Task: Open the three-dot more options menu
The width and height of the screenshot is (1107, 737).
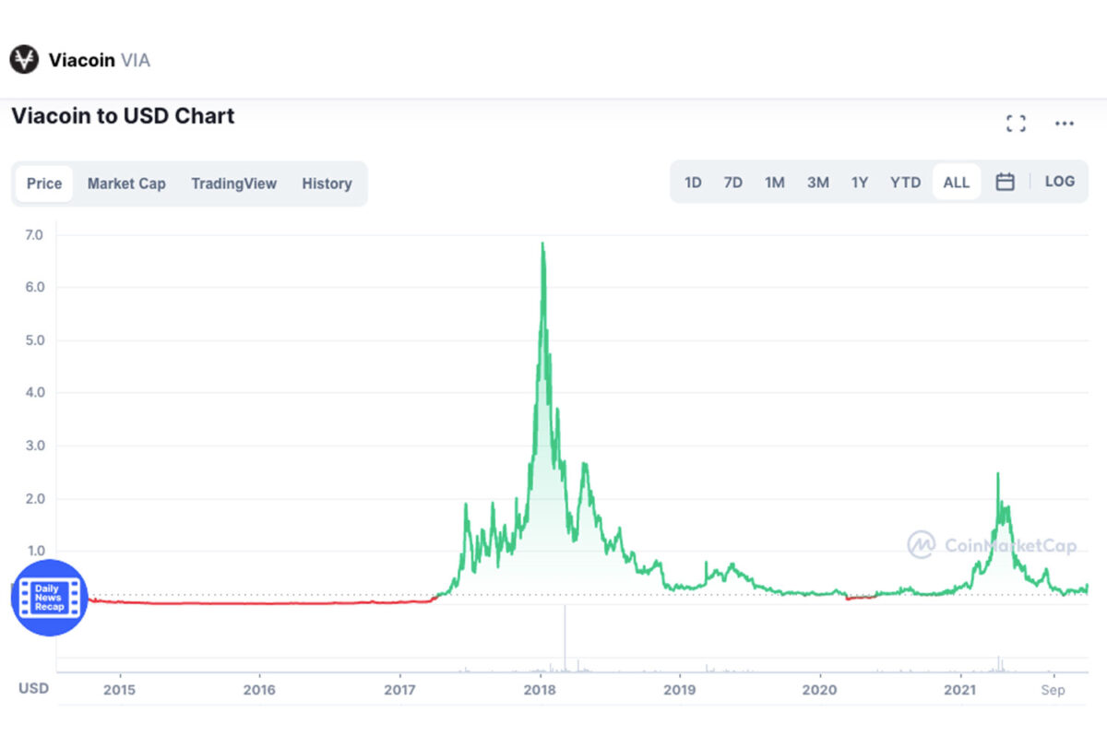Action: pos(1065,124)
